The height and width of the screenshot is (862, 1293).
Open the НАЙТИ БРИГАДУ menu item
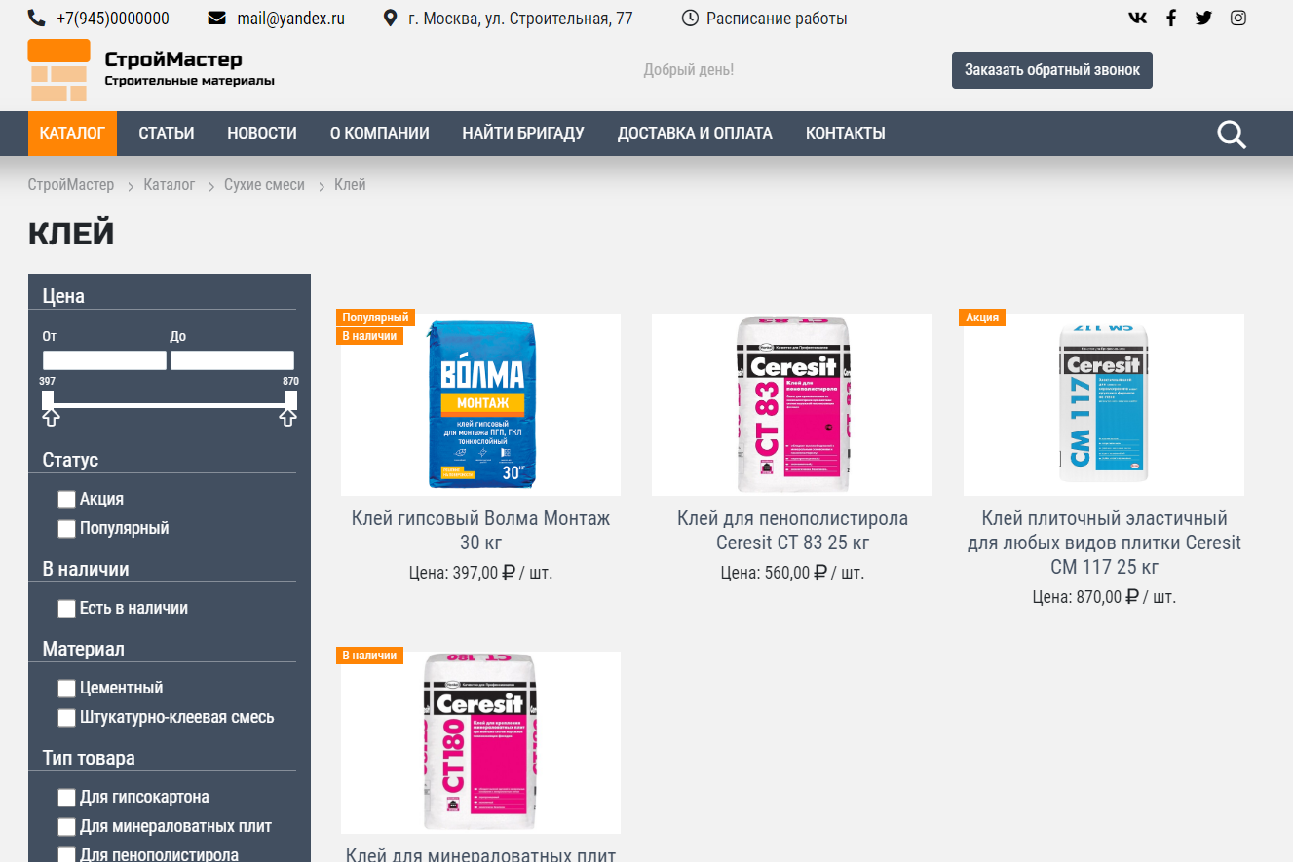pyautogui.click(x=523, y=133)
